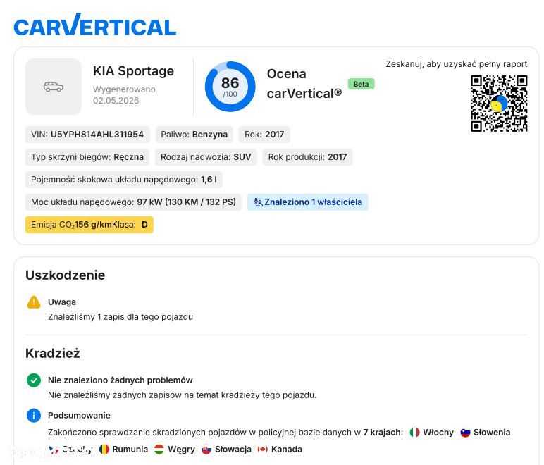Click 'Nie znaleziono żadnych problemów' text
This screenshot has width=544, height=465.
tap(120, 380)
